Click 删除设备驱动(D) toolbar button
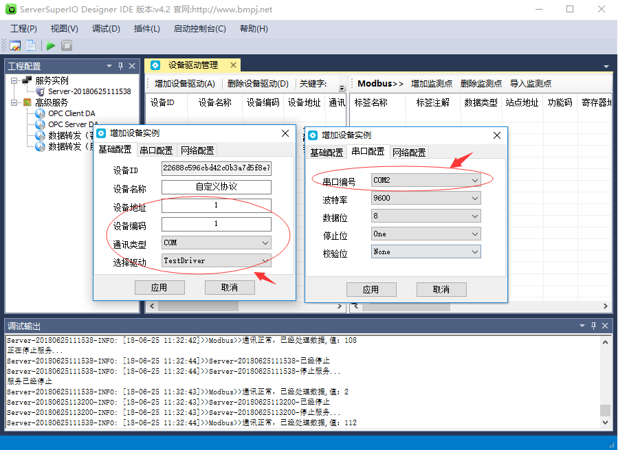 (x=258, y=84)
